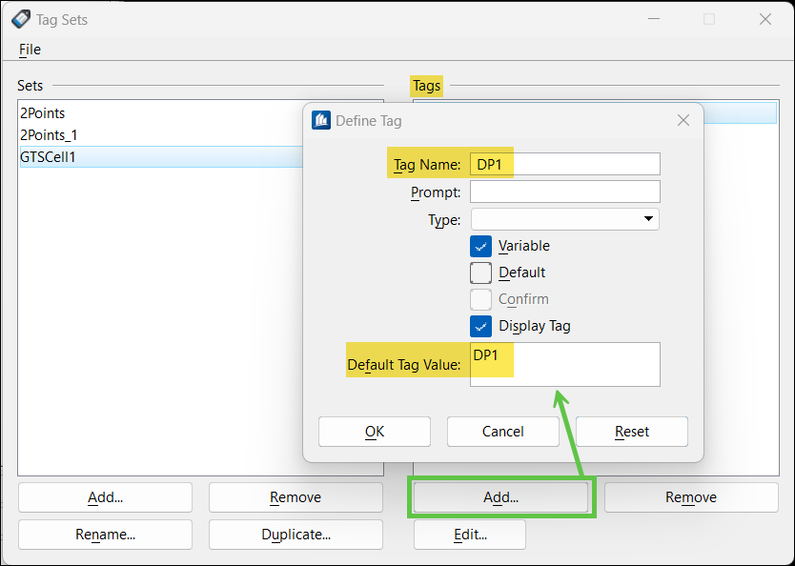The height and width of the screenshot is (566, 795).
Task: Click the Tag Sets window icon
Action: pyautogui.click(x=21, y=19)
